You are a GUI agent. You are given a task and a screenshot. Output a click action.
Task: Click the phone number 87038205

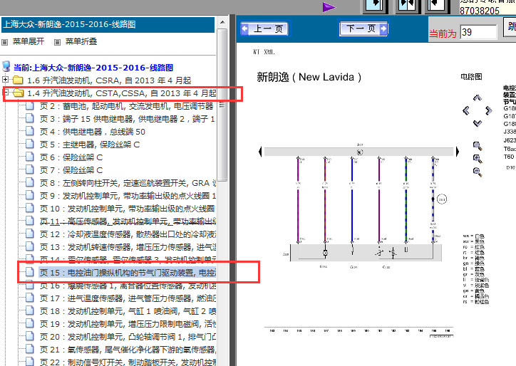tap(480, 11)
